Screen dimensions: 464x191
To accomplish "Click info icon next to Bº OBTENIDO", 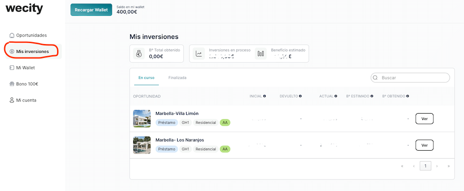I will pyautogui.click(x=408, y=96).
